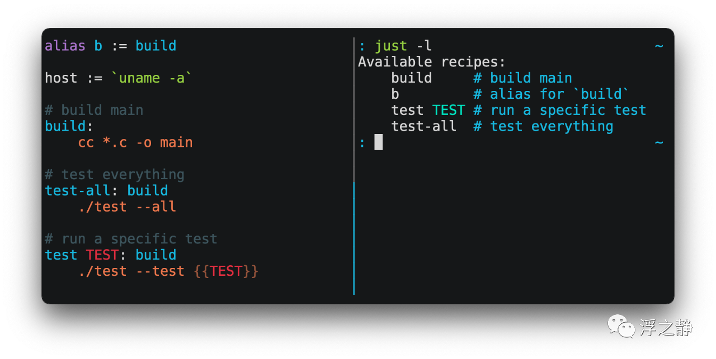
Task: Click the 'build' entry in the recipes list
Action: tap(411, 78)
